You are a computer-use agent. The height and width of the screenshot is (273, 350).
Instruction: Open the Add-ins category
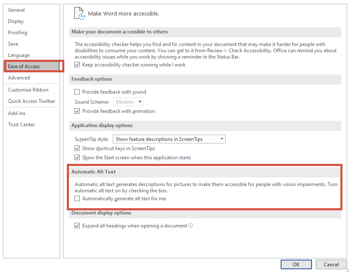pyautogui.click(x=17, y=113)
